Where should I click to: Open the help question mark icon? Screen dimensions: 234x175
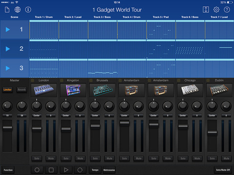[227, 10]
